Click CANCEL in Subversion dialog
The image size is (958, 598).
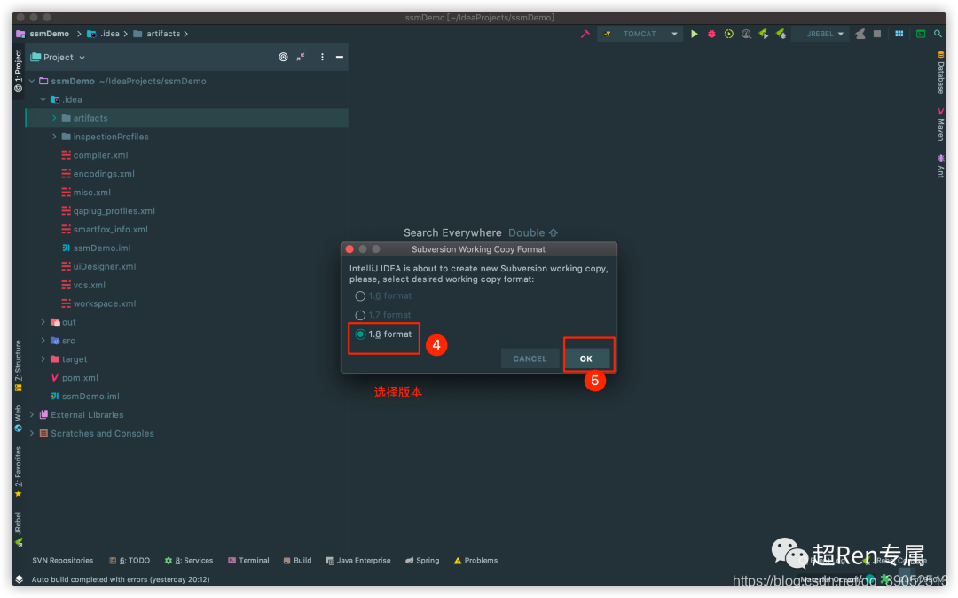[x=530, y=358]
